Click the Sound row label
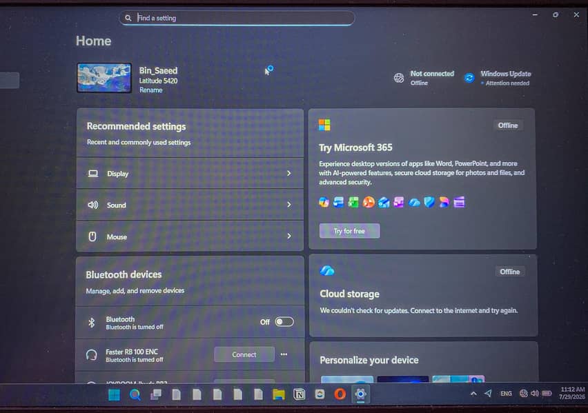 (116, 205)
